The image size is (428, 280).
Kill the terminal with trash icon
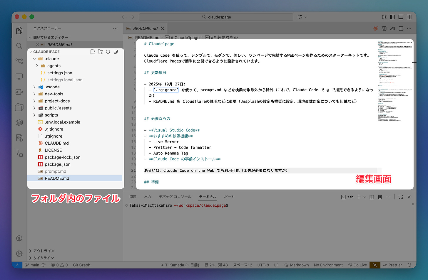click(x=380, y=197)
